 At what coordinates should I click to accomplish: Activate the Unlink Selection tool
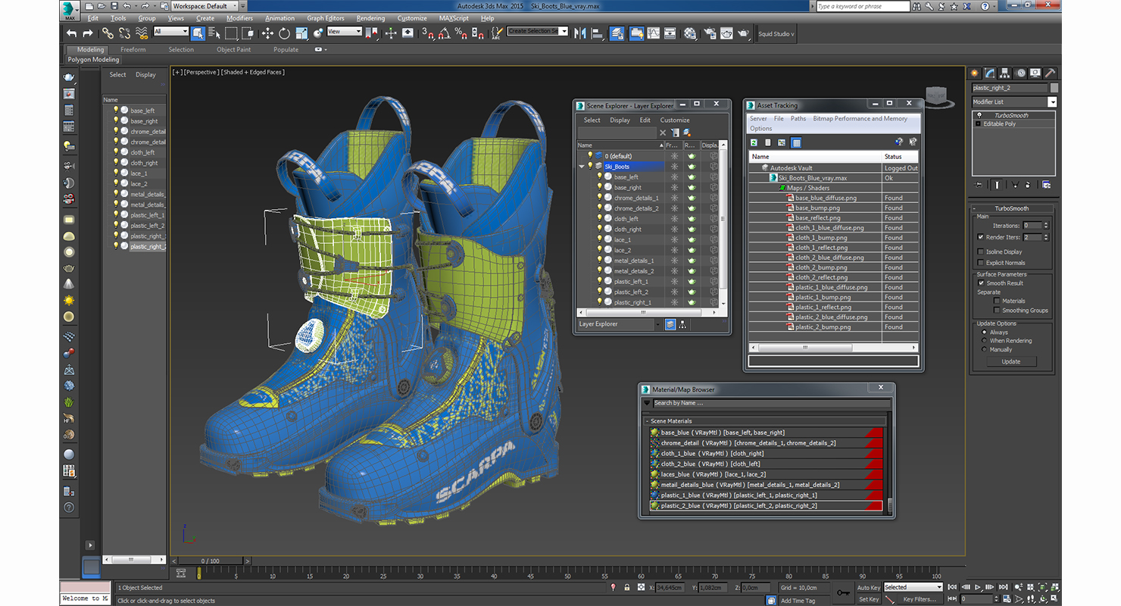(125, 33)
